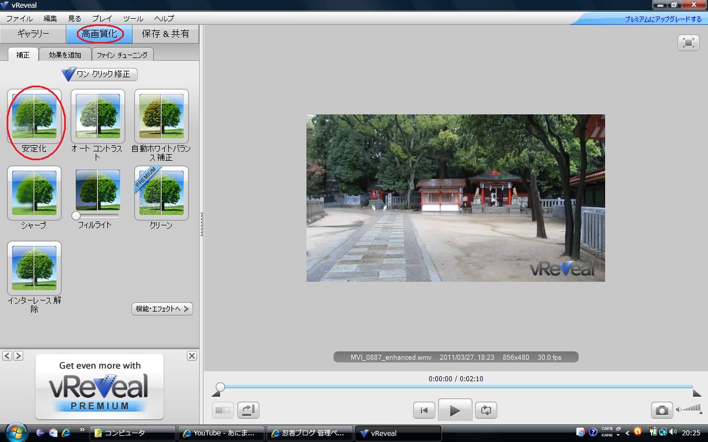Switch to the YouTube browser taskbar window
708x442 pixels.
pyautogui.click(x=221, y=433)
